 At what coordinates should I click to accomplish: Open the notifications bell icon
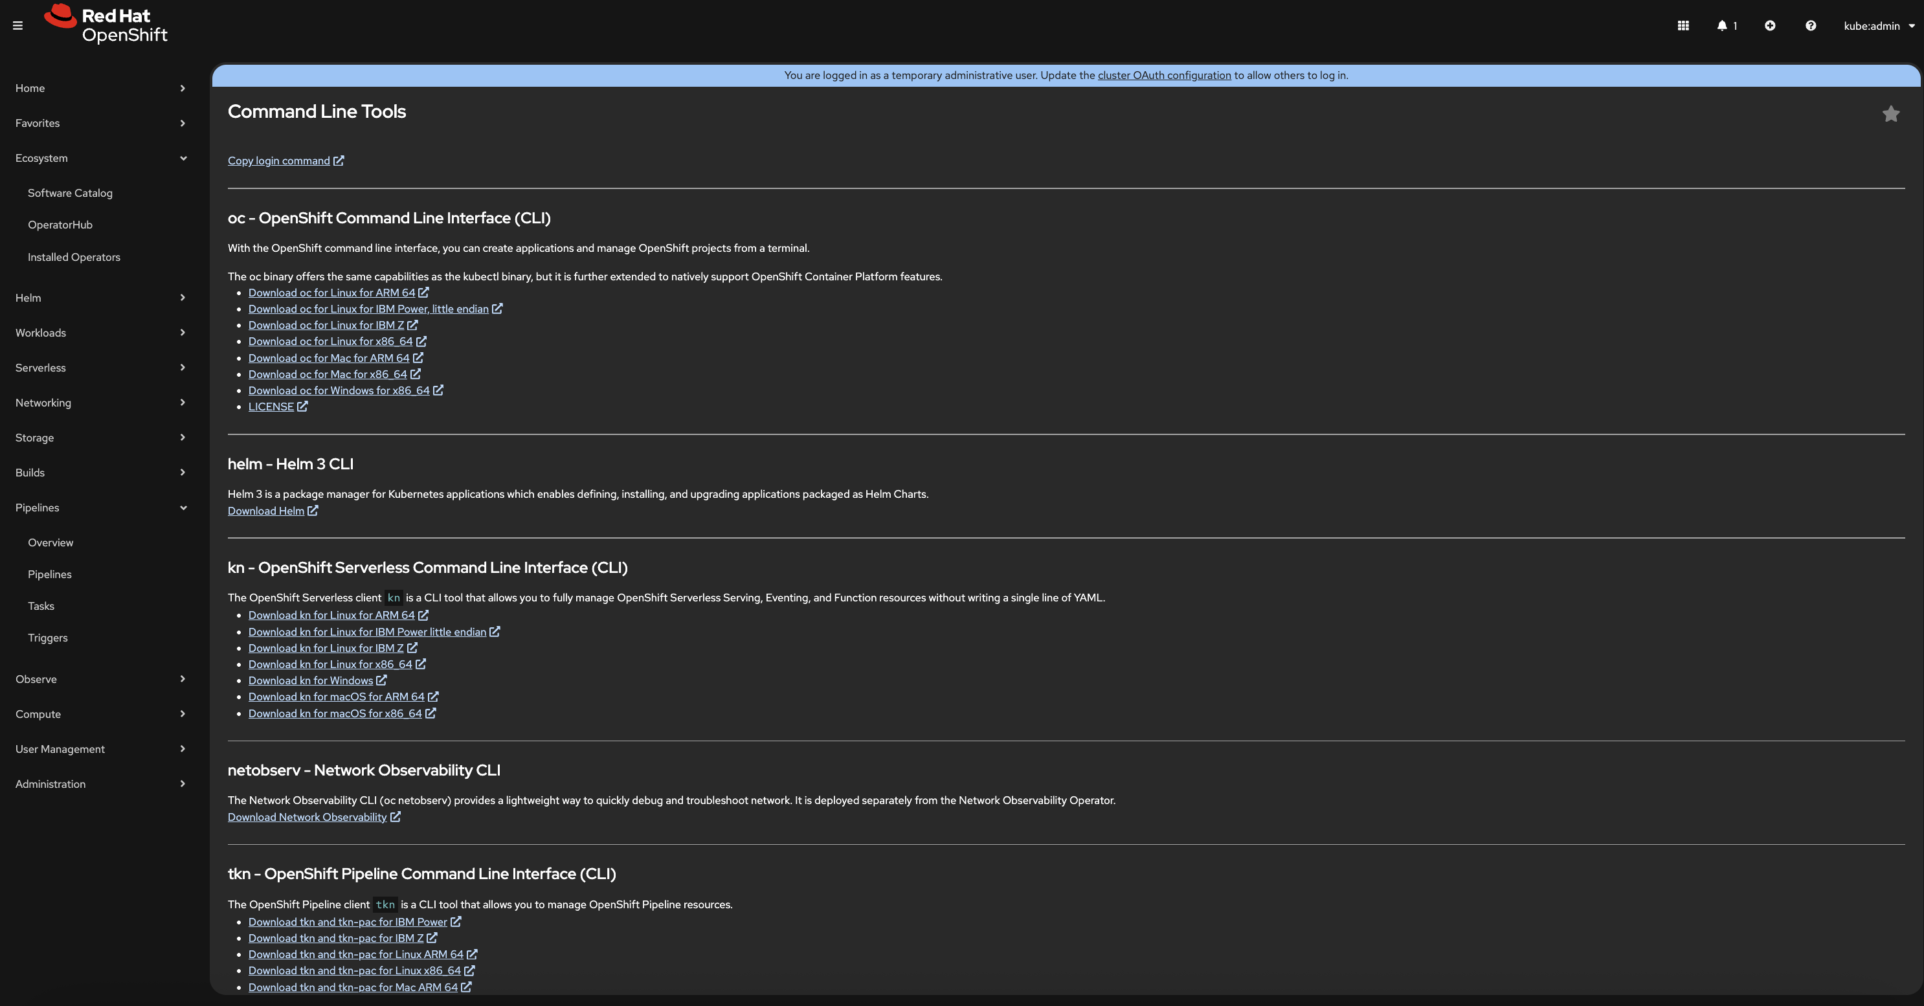1725,25
